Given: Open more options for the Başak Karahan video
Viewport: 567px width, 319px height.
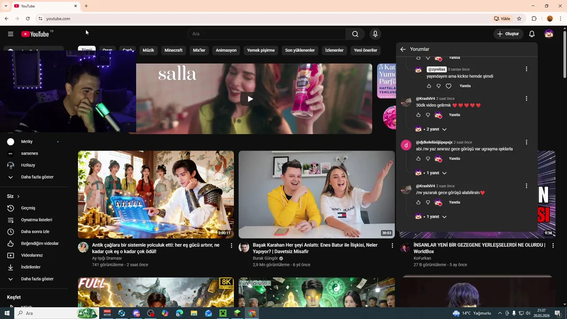Looking at the screenshot, I should pos(392,245).
